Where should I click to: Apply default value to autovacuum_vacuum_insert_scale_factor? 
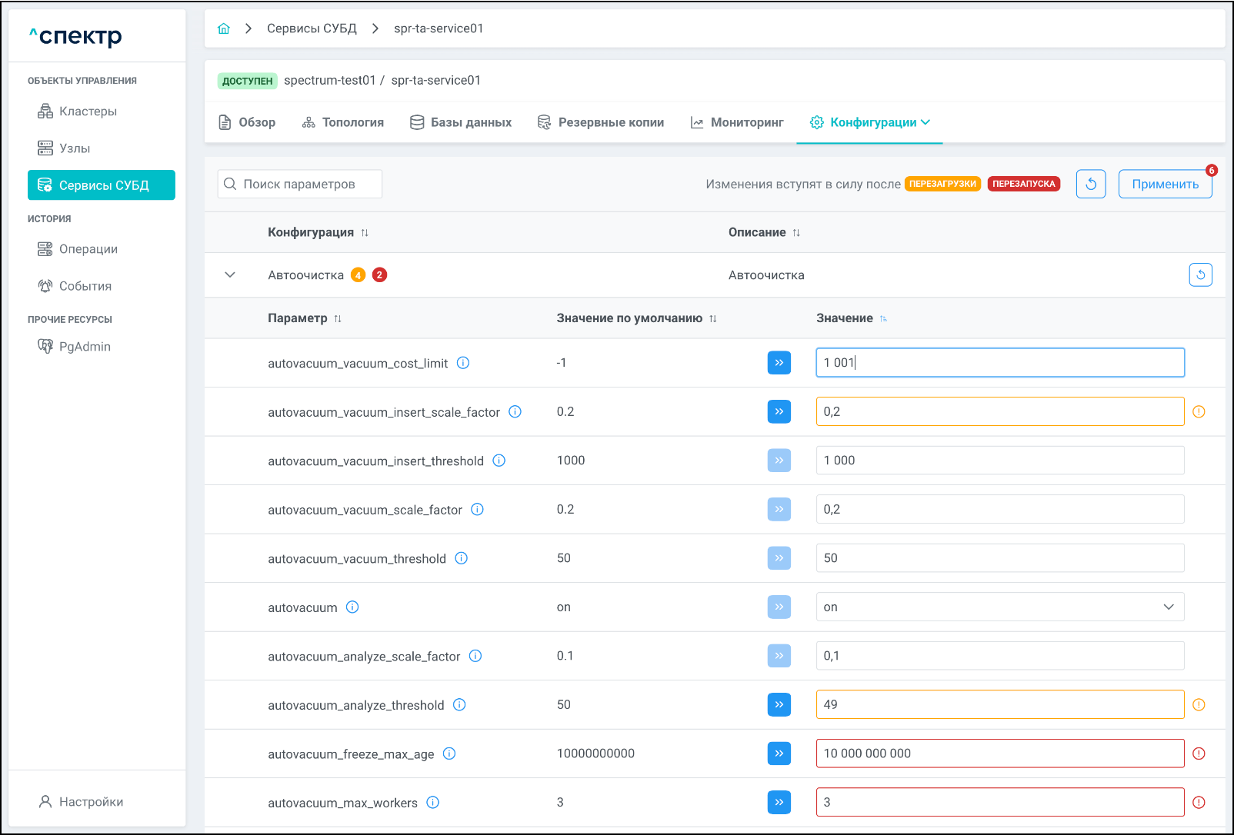(779, 411)
